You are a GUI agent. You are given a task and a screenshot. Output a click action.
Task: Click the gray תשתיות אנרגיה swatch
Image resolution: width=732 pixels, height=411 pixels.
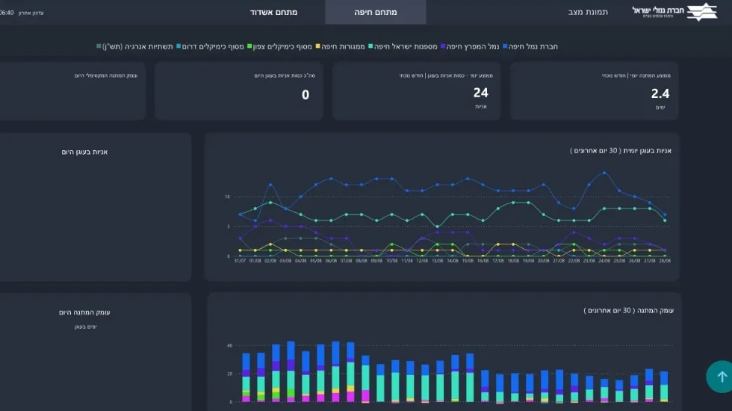tap(99, 46)
